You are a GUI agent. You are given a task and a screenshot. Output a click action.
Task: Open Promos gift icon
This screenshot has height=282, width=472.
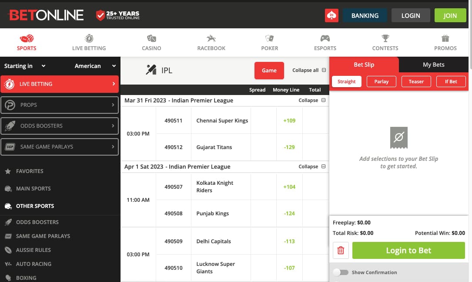pos(445,39)
